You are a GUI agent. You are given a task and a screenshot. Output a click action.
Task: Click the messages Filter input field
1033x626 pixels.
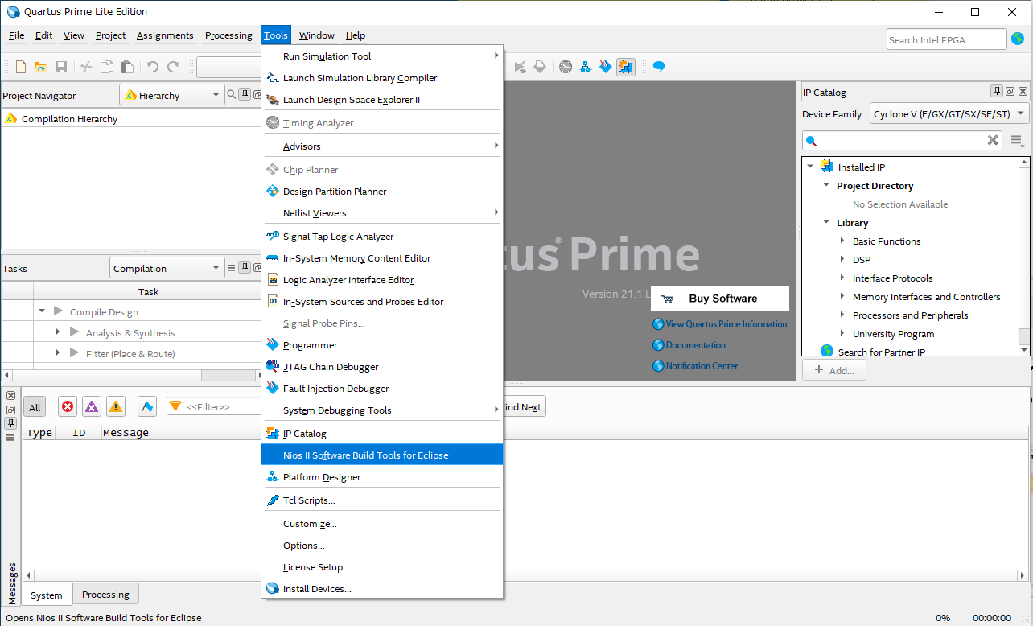(x=215, y=407)
